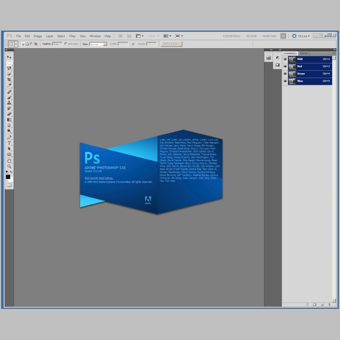The width and height of the screenshot is (340, 340).
Task: Switch to the Channels tab
Action: coord(290,53)
